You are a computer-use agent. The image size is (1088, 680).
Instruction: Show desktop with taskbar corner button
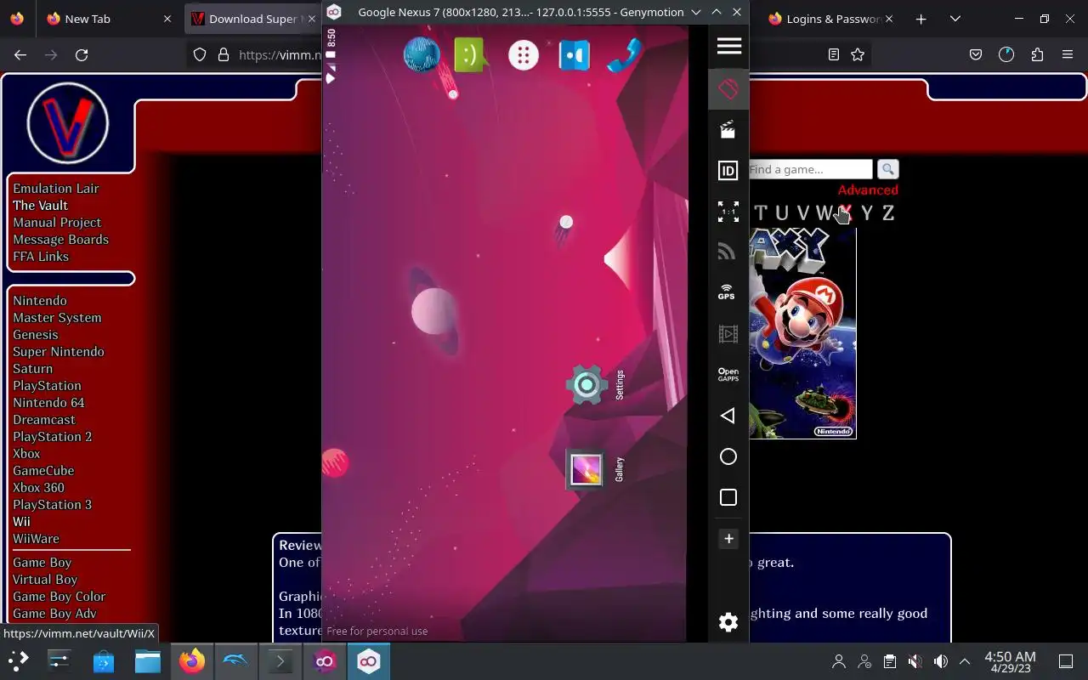coord(1066,661)
